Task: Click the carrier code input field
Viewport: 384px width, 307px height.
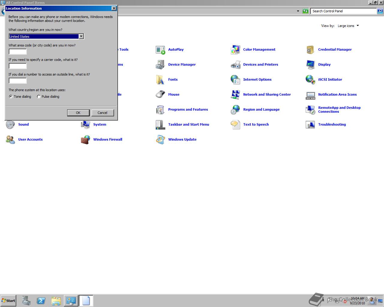Action: (18, 66)
